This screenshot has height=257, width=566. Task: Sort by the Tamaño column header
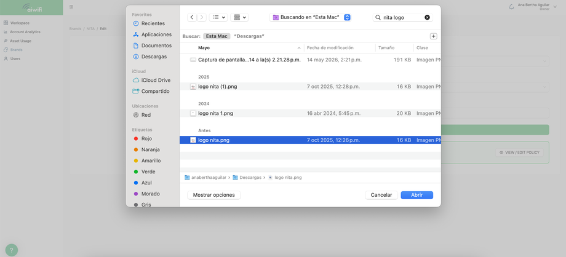[x=386, y=48]
